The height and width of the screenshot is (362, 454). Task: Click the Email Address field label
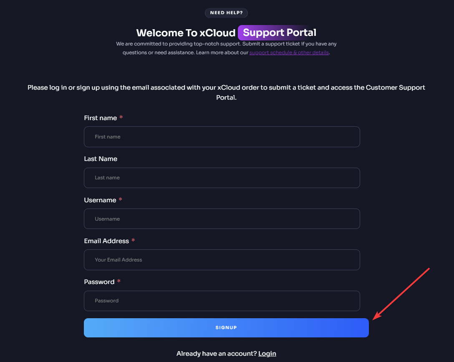106,241
